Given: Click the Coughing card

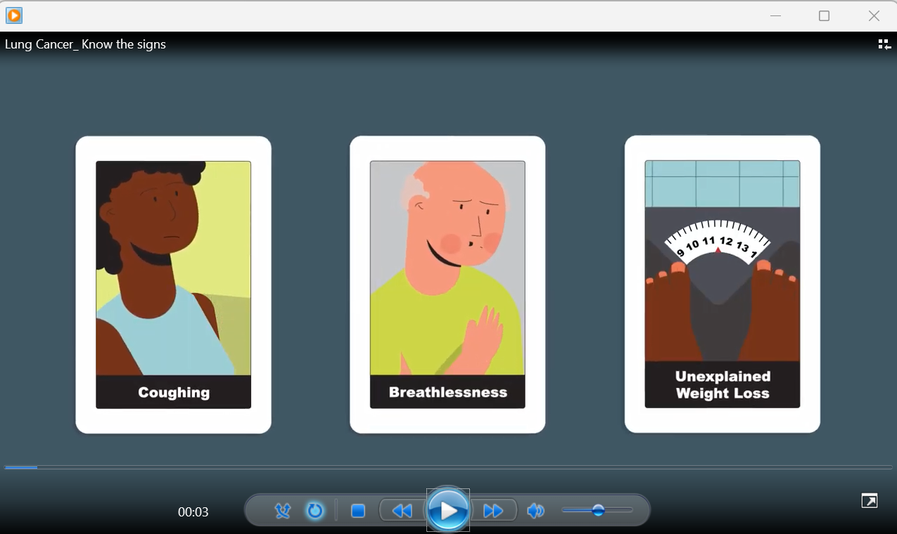Looking at the screenshot, I should (173, 285).
